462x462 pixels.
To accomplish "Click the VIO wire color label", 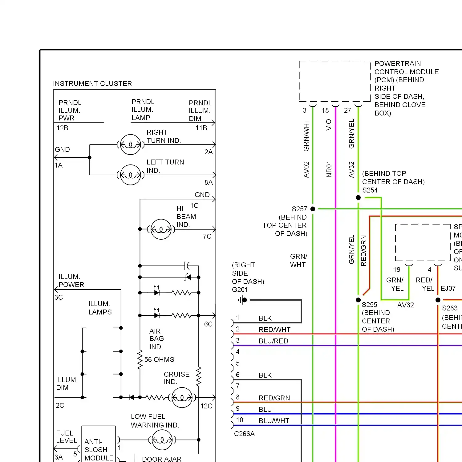I will 329,125.
